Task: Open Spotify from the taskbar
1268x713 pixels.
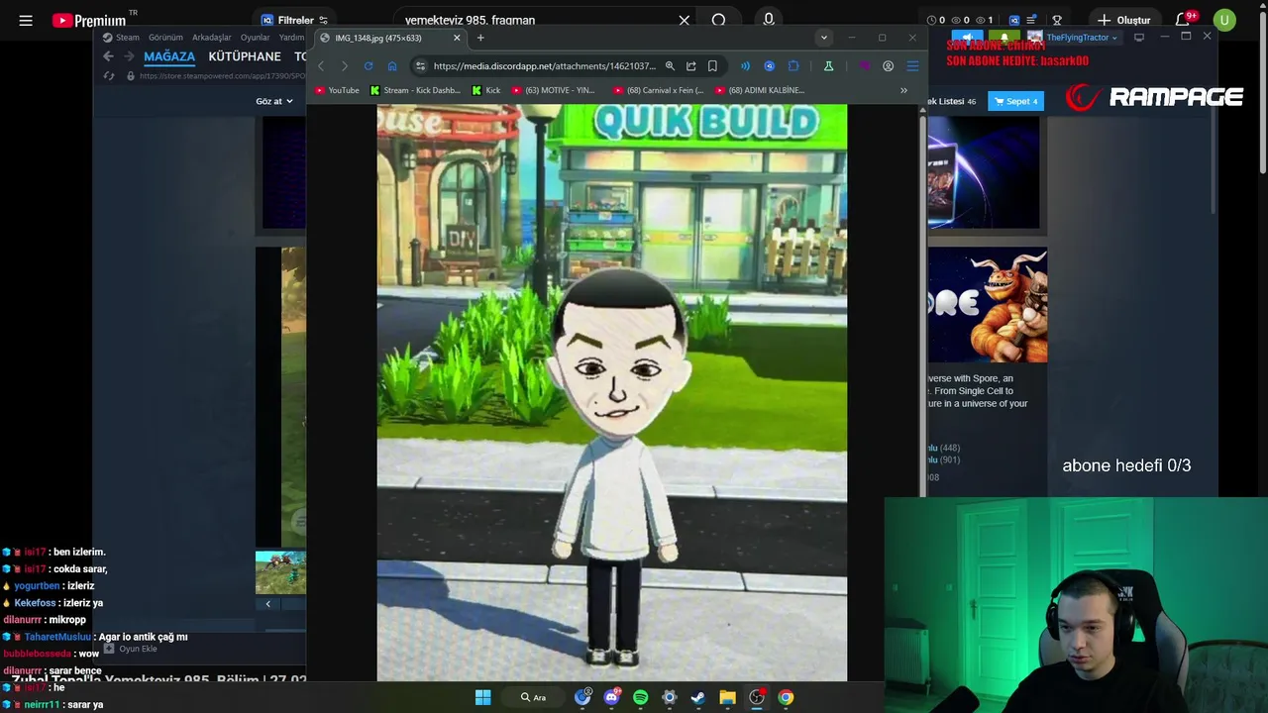Action: [640, 697]
